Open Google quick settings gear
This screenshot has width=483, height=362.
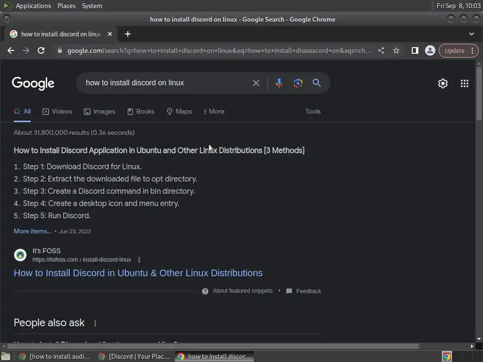point(443,83)
